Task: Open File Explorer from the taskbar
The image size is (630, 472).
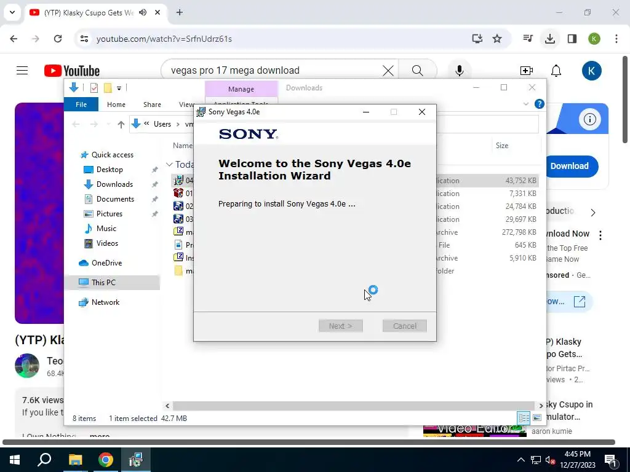Action: click(x=75, y=460)
